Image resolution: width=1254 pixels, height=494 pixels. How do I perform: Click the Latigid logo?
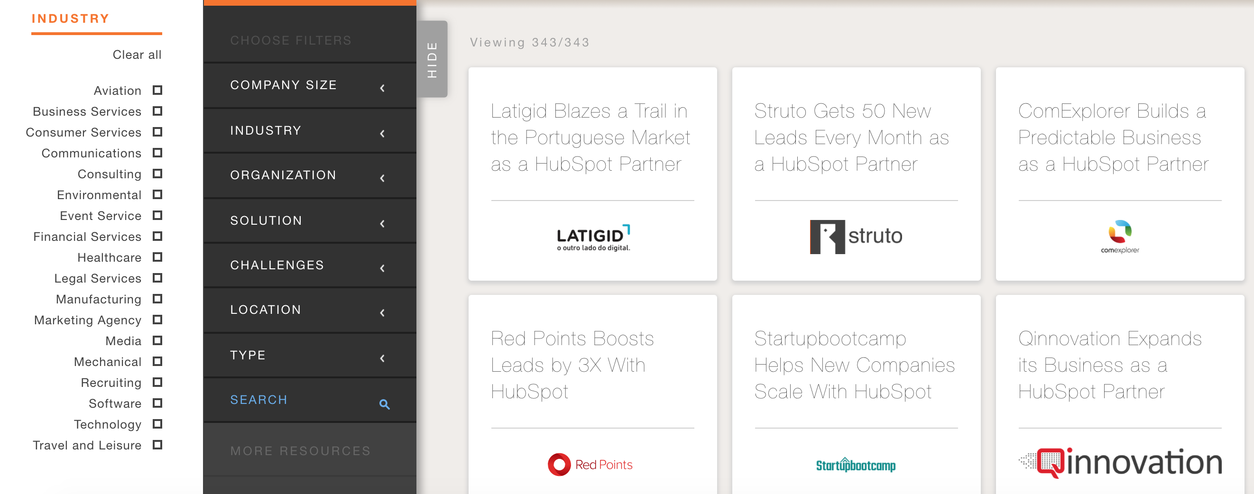click(x=593, y=238)
